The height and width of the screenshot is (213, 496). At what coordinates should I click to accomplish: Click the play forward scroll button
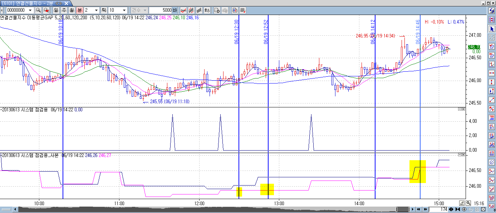pyautogui.click(x=413, y=209)
